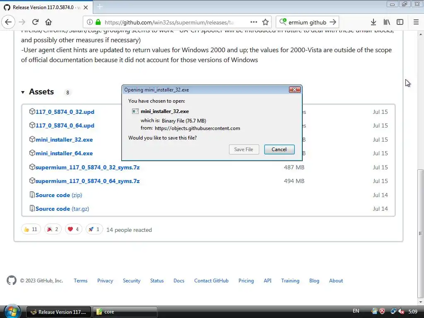This screenshot has width=424, height=318.
Task: Bookmark this page with the star icon
Action: tap(265, 22)
